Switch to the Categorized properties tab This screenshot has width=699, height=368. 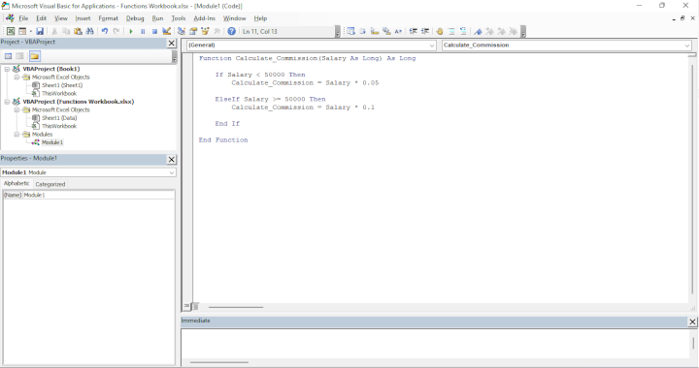click(x=50, y=184)
